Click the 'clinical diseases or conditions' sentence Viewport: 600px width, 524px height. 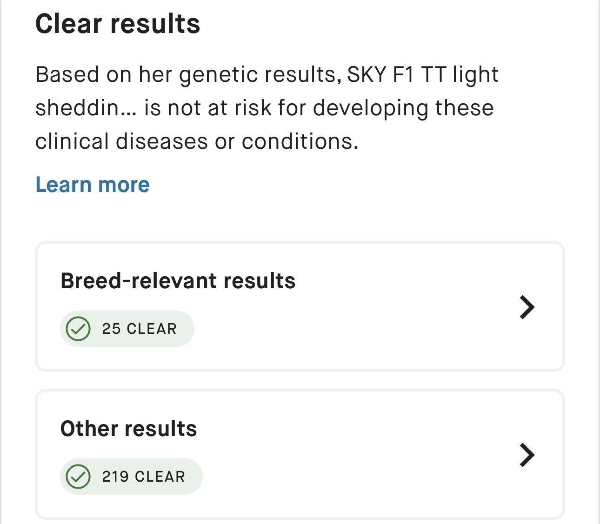click(196, 141)
